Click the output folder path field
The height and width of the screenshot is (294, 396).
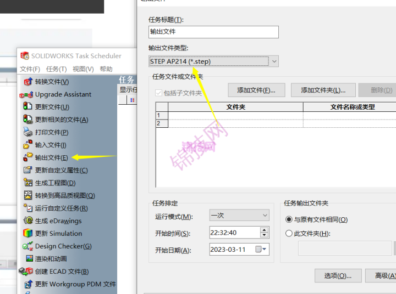(345, 248)
